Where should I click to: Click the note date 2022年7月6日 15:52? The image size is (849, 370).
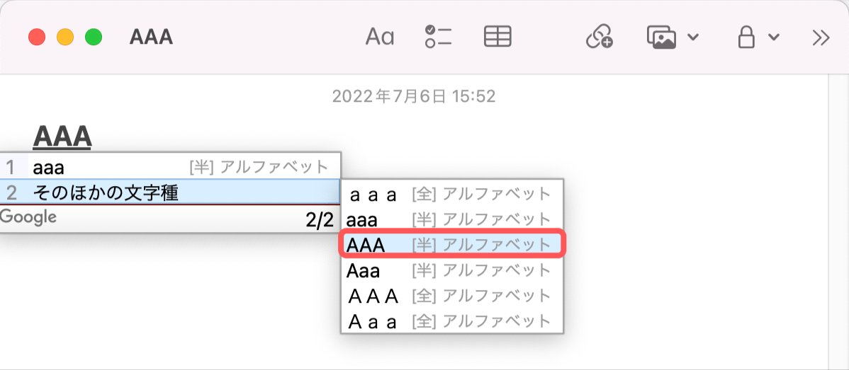[x=414, y=96]
